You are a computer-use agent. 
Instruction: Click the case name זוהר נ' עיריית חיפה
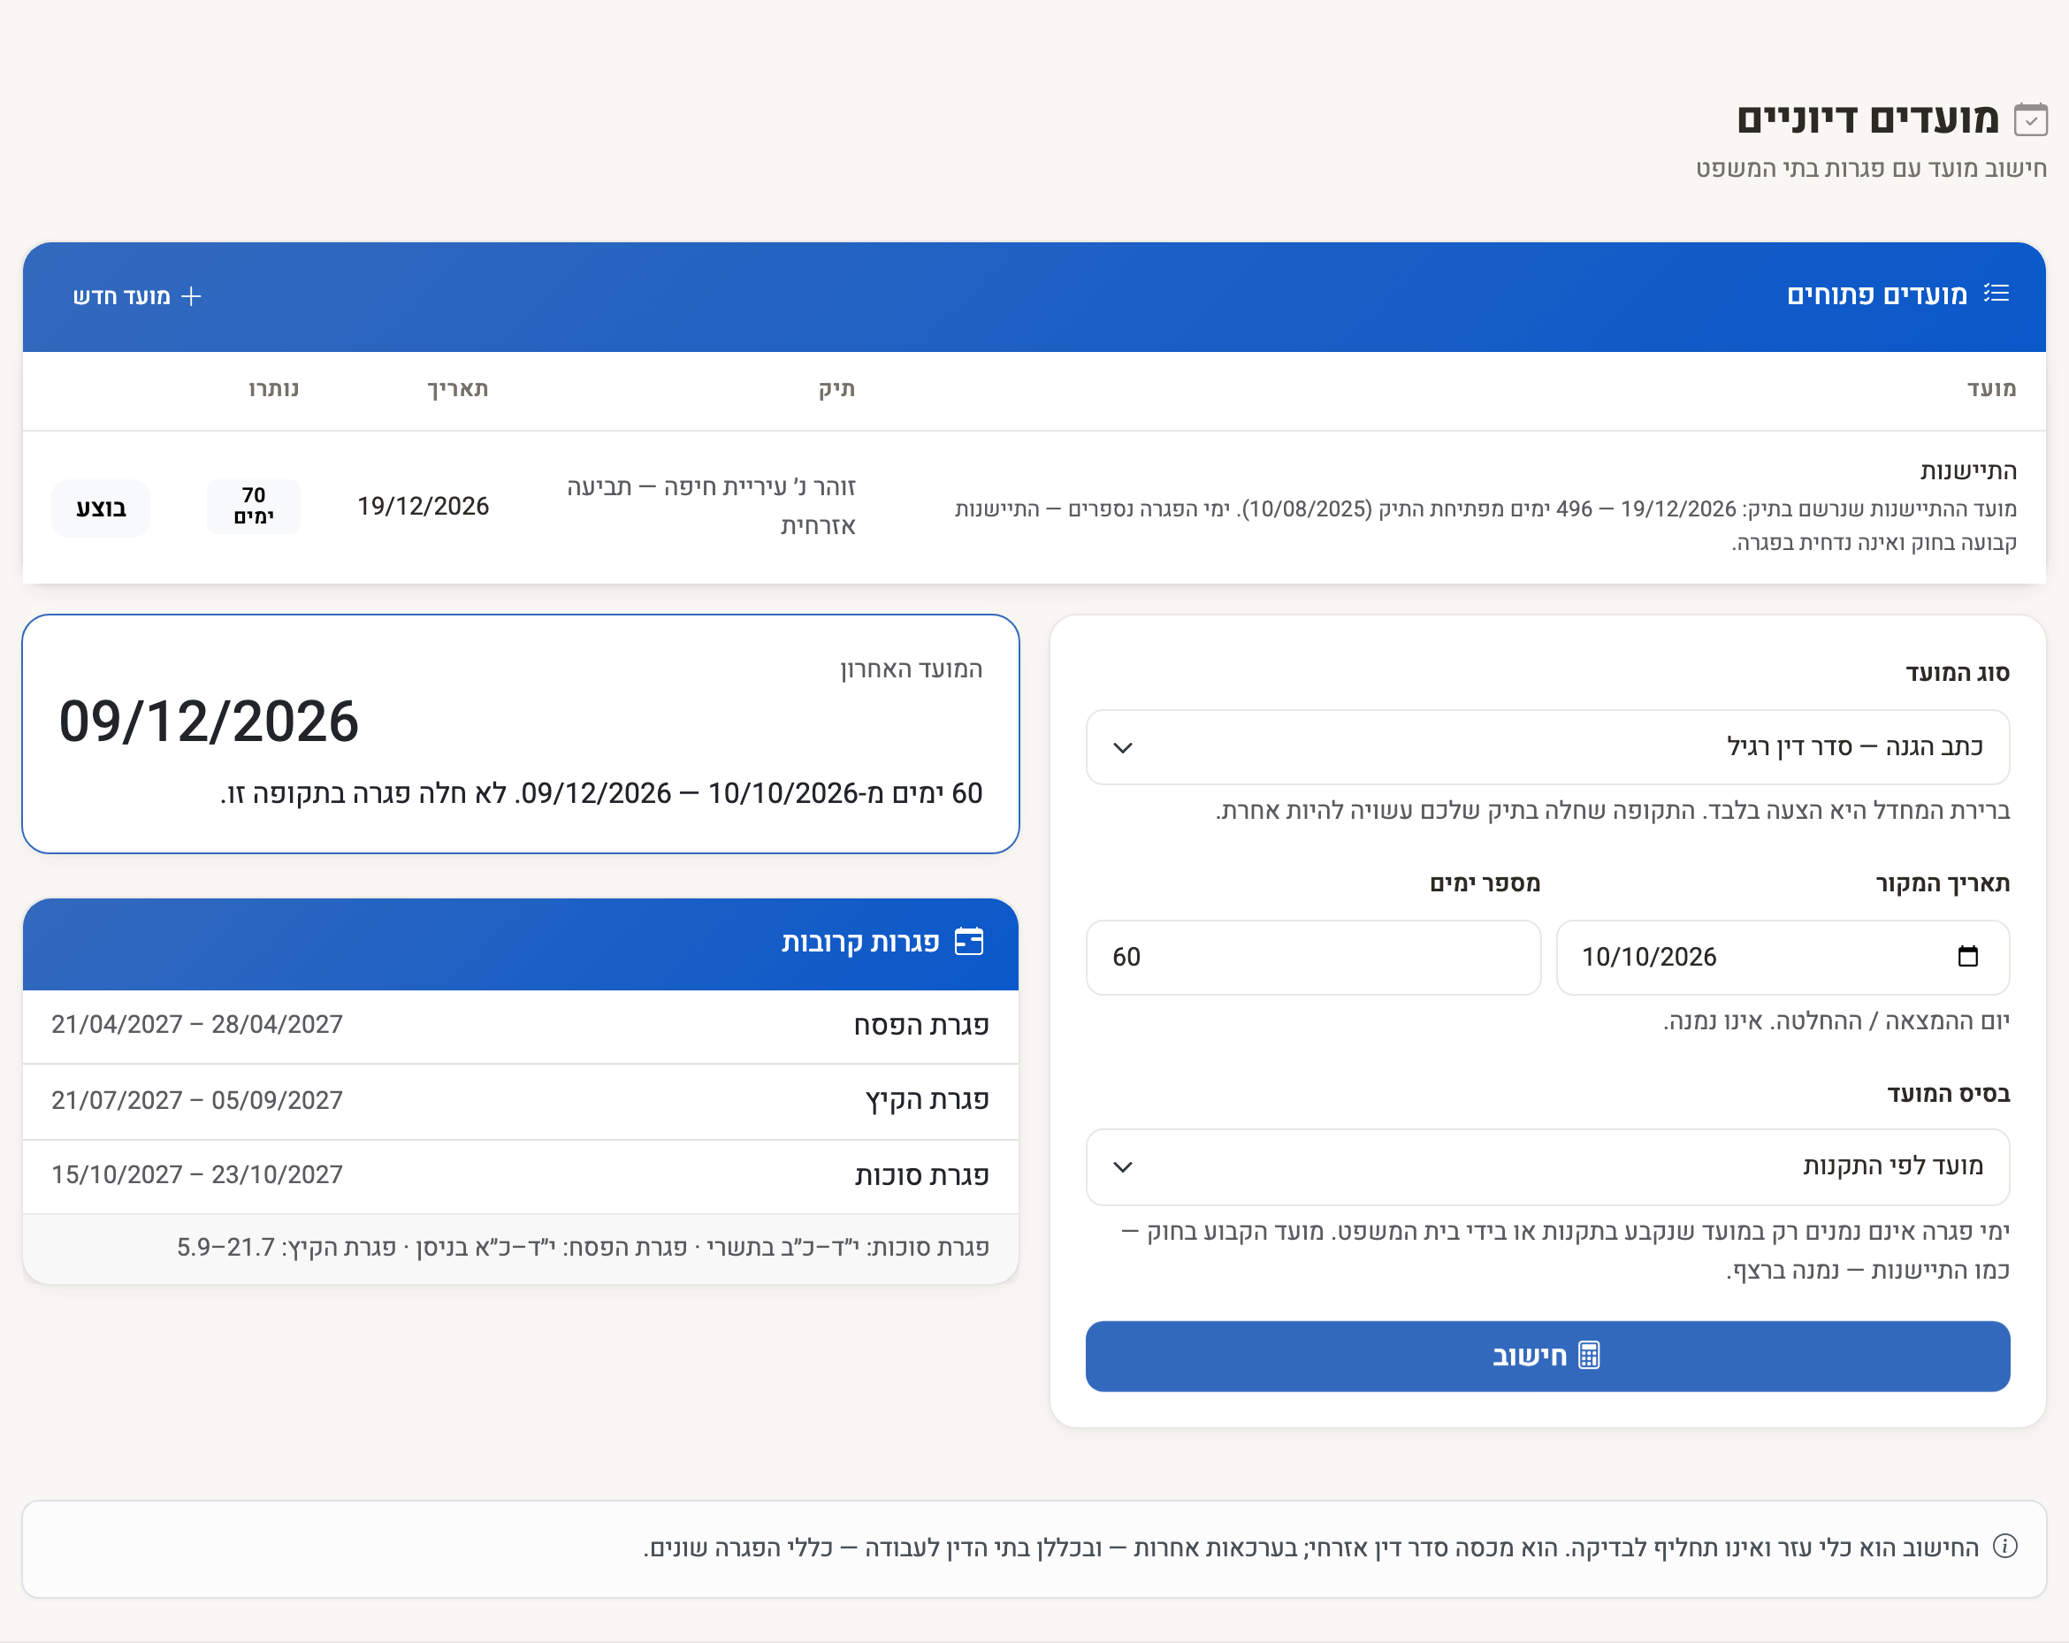pyautogui.click(x=710, y=506)
